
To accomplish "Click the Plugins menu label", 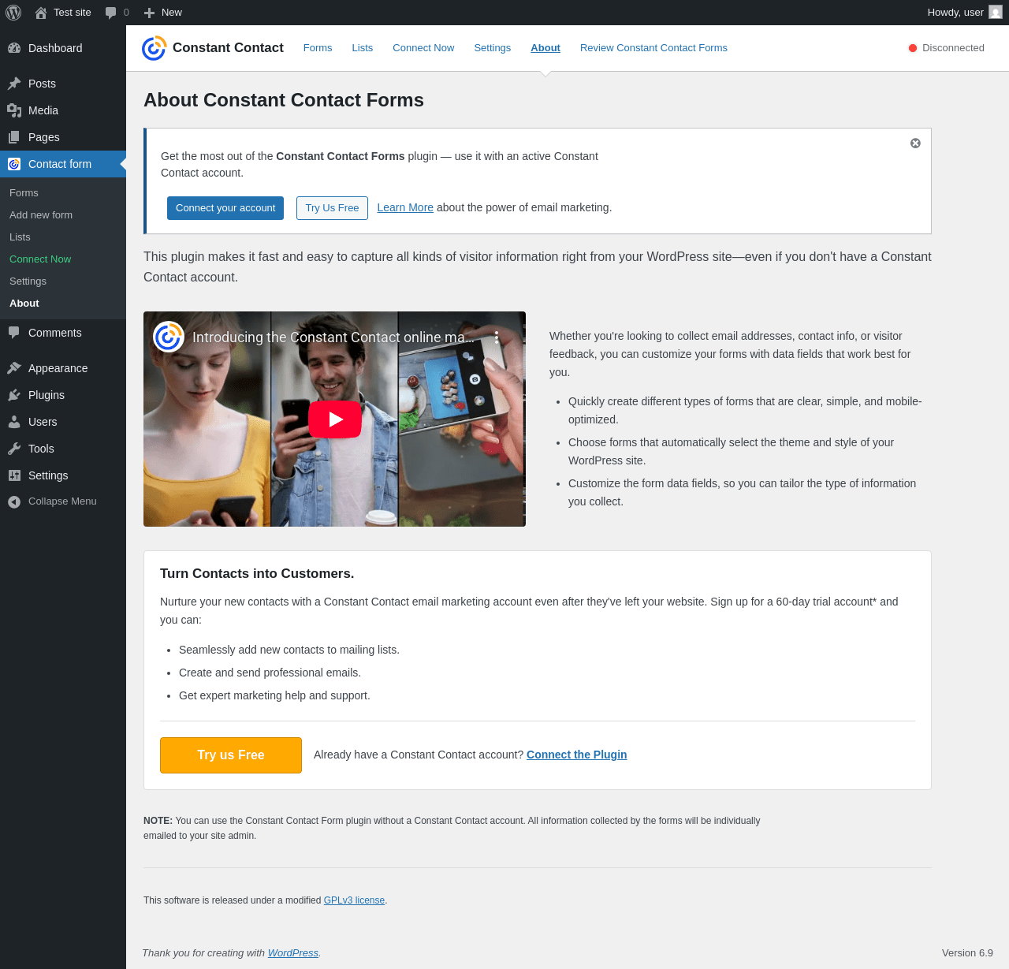I will (x=47, y=395).
